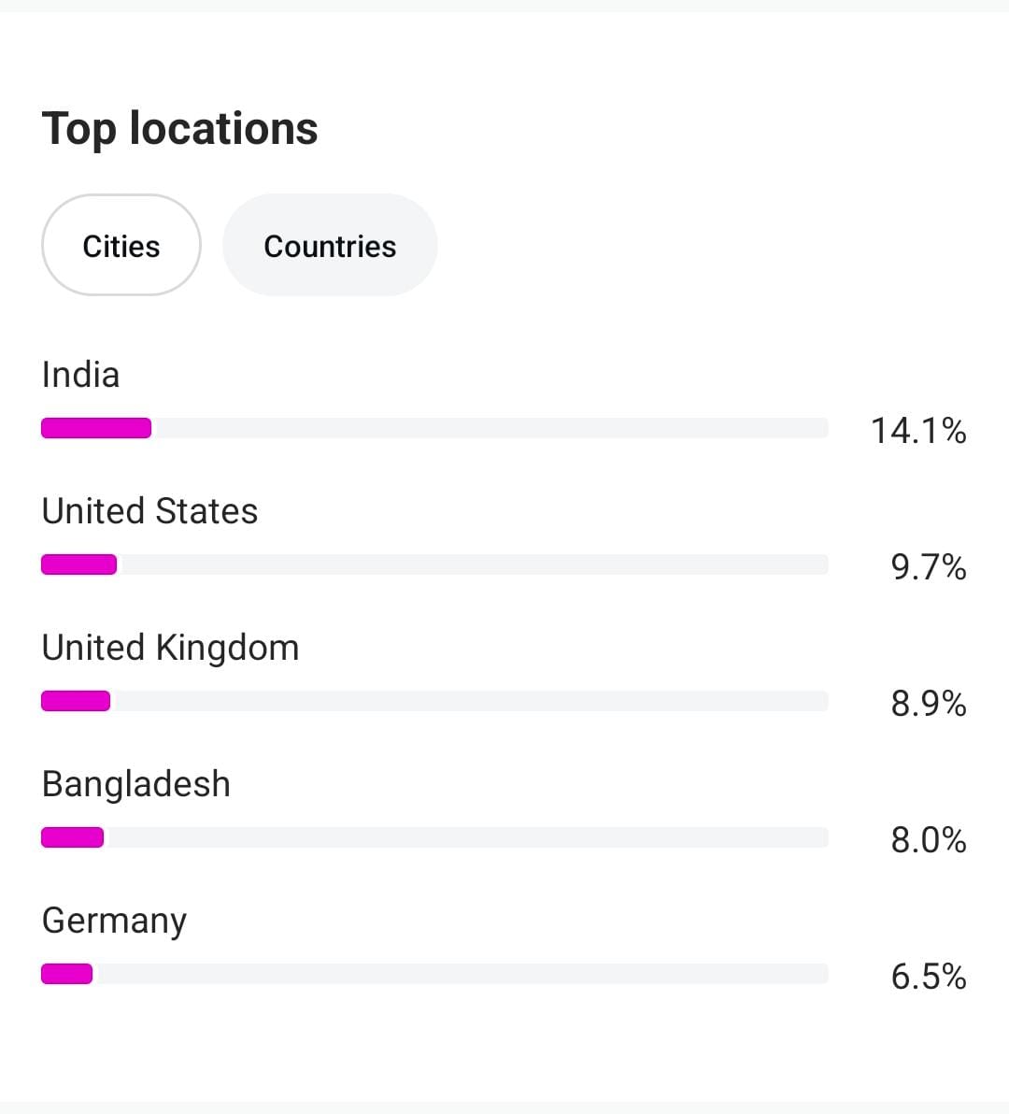The height and width of the screenshot is (1114, 1009).
Task: Tap the United Kingdom pink bar fill
Action: pos(76,701)
